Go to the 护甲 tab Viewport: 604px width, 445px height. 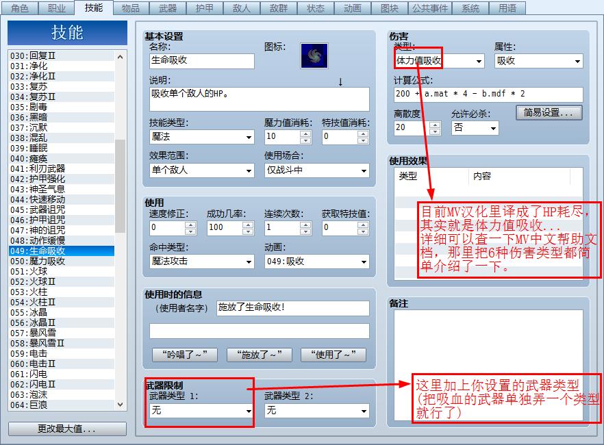[x=205, y=8]
